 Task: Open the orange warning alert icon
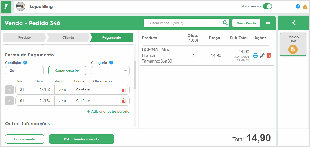(305, 6)
